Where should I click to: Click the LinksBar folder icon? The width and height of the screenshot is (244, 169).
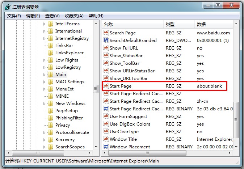tap(50, 46)
